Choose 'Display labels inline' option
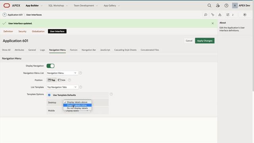 77,105
